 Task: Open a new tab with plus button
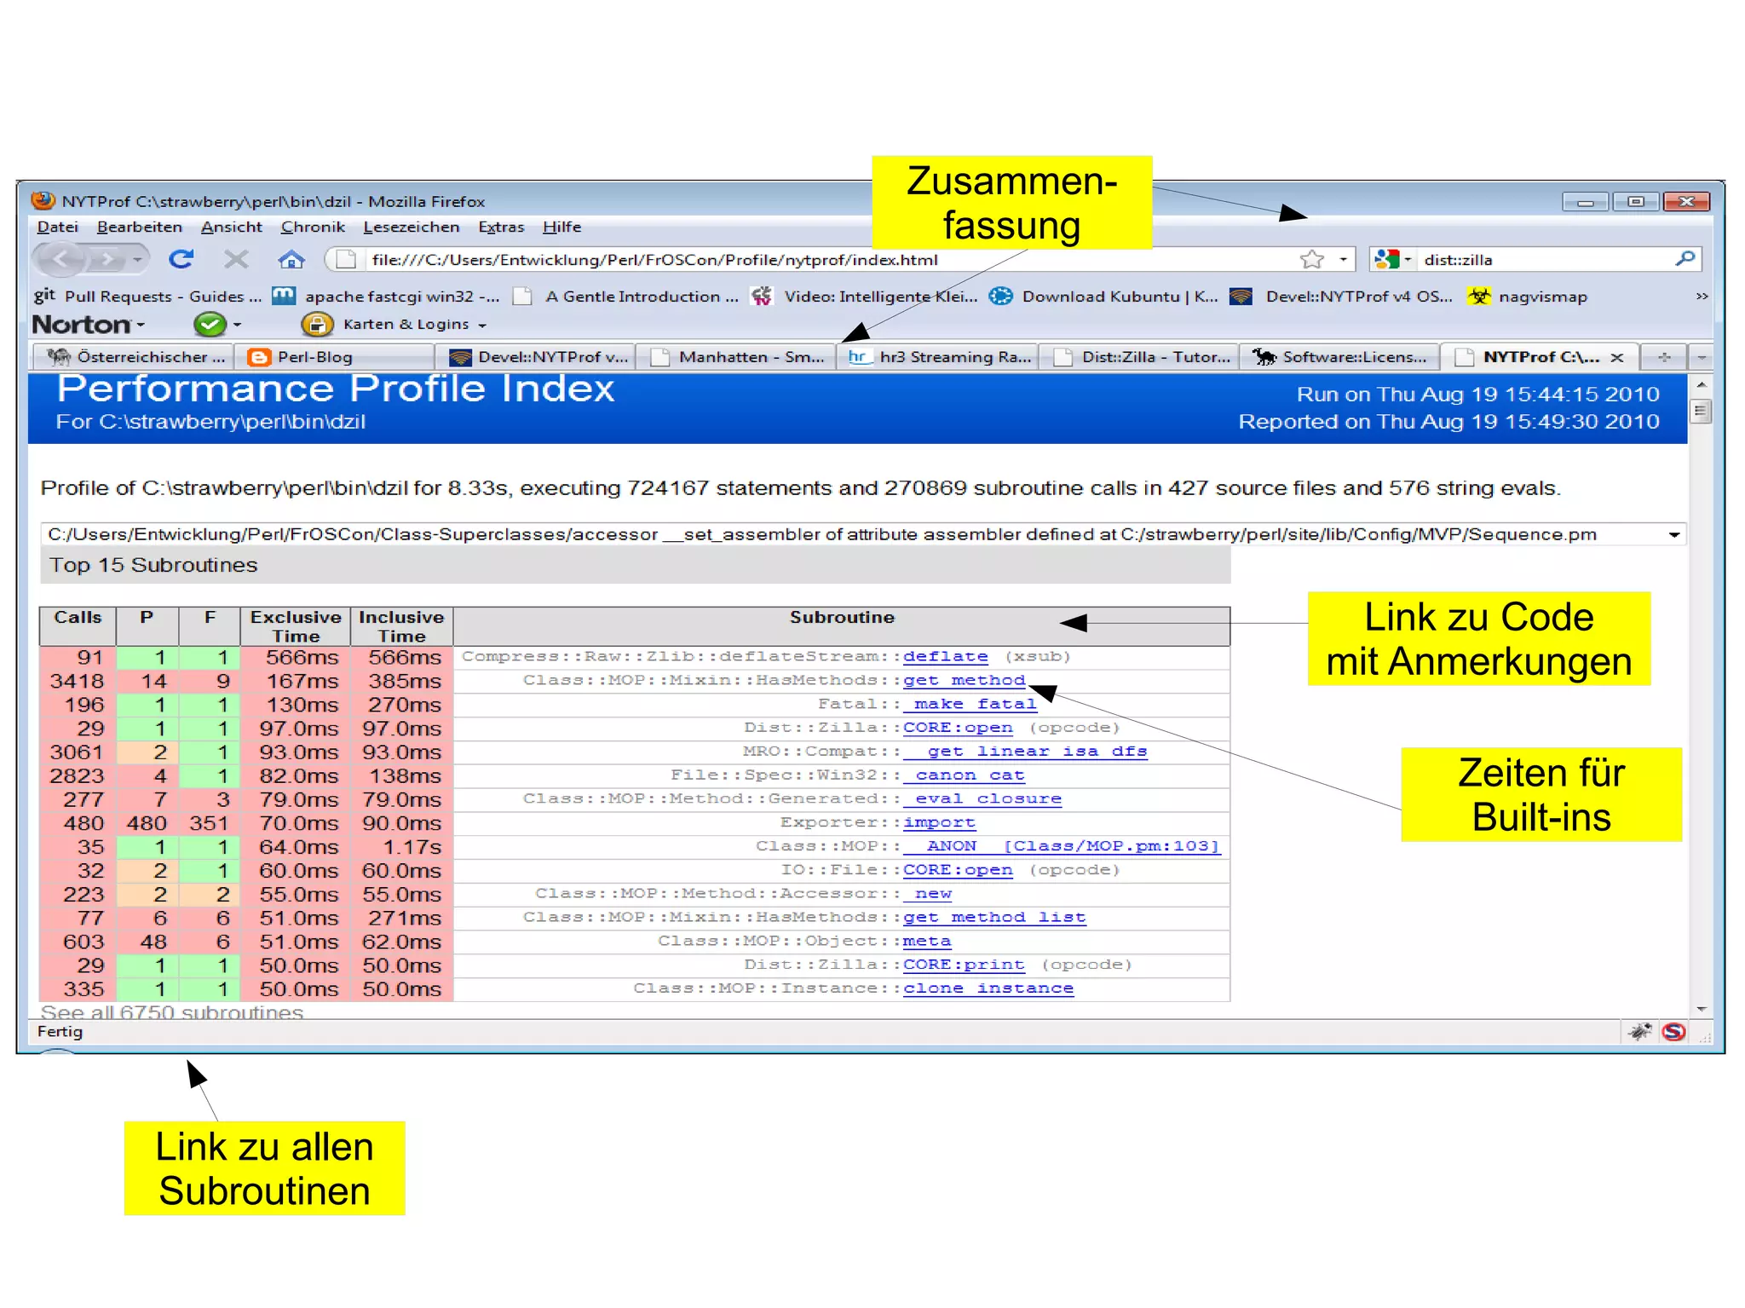tap(1664, 357)
